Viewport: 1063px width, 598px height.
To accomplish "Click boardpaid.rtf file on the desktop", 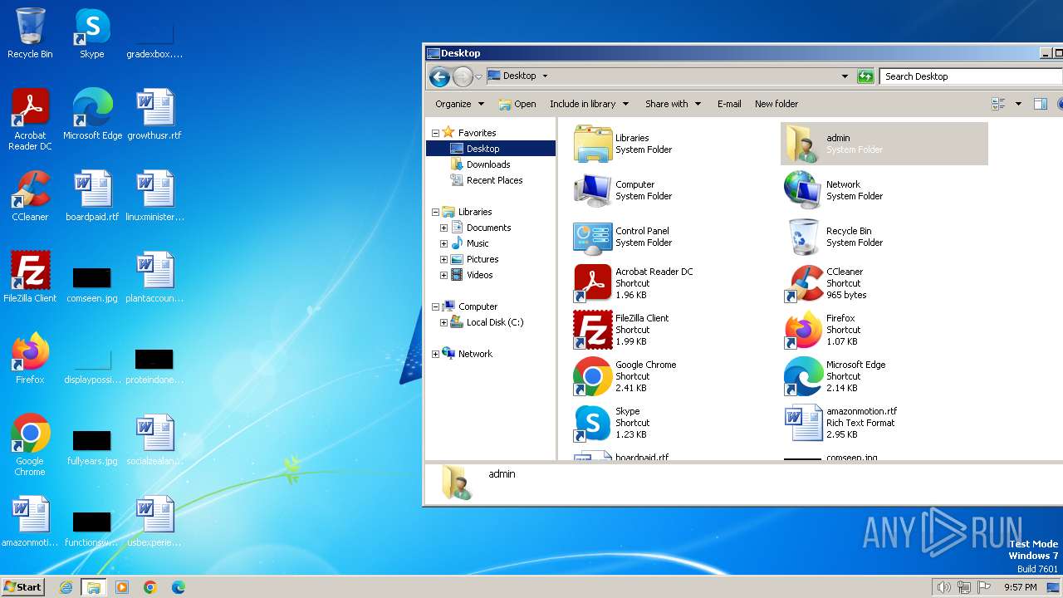I will [92, 196].
